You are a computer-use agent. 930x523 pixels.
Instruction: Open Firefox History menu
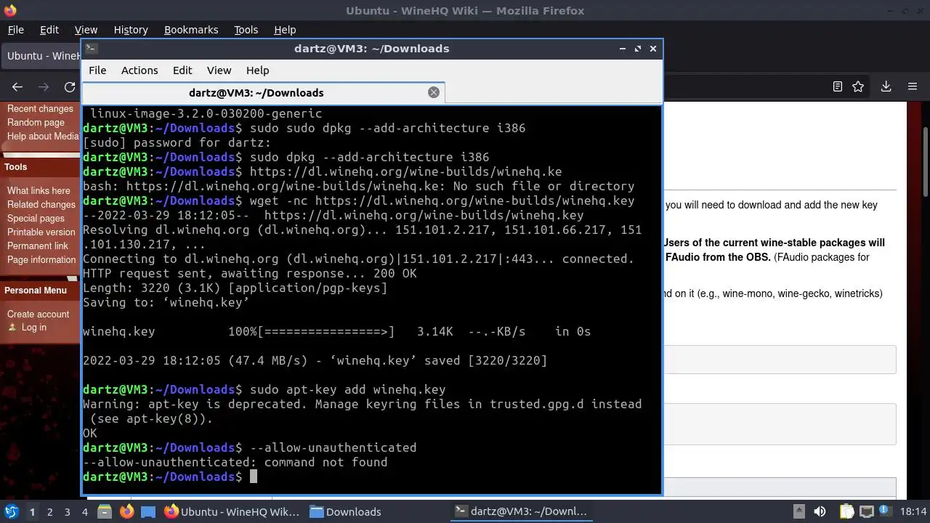[x=131, y=30]
